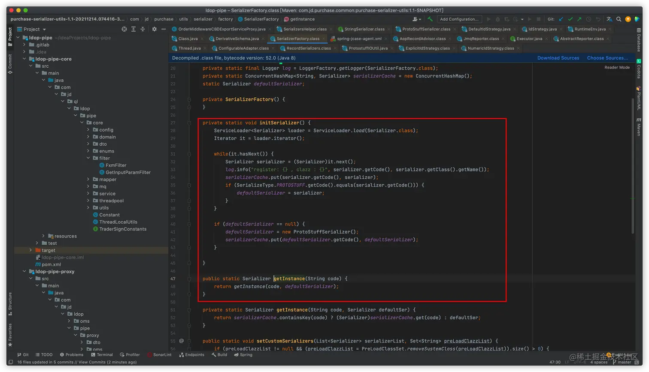Open the Terminal tool window
649x372 pixels.
(102, 355)
